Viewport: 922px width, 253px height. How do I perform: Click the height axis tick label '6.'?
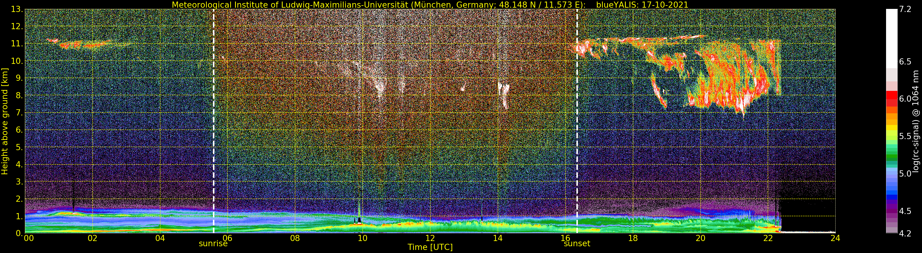coord(19,130)
